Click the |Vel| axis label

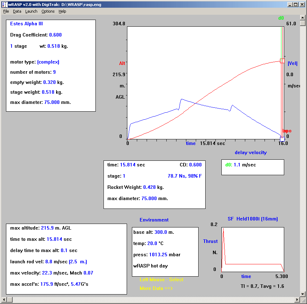pyautogui.click(x=293, y=63)
